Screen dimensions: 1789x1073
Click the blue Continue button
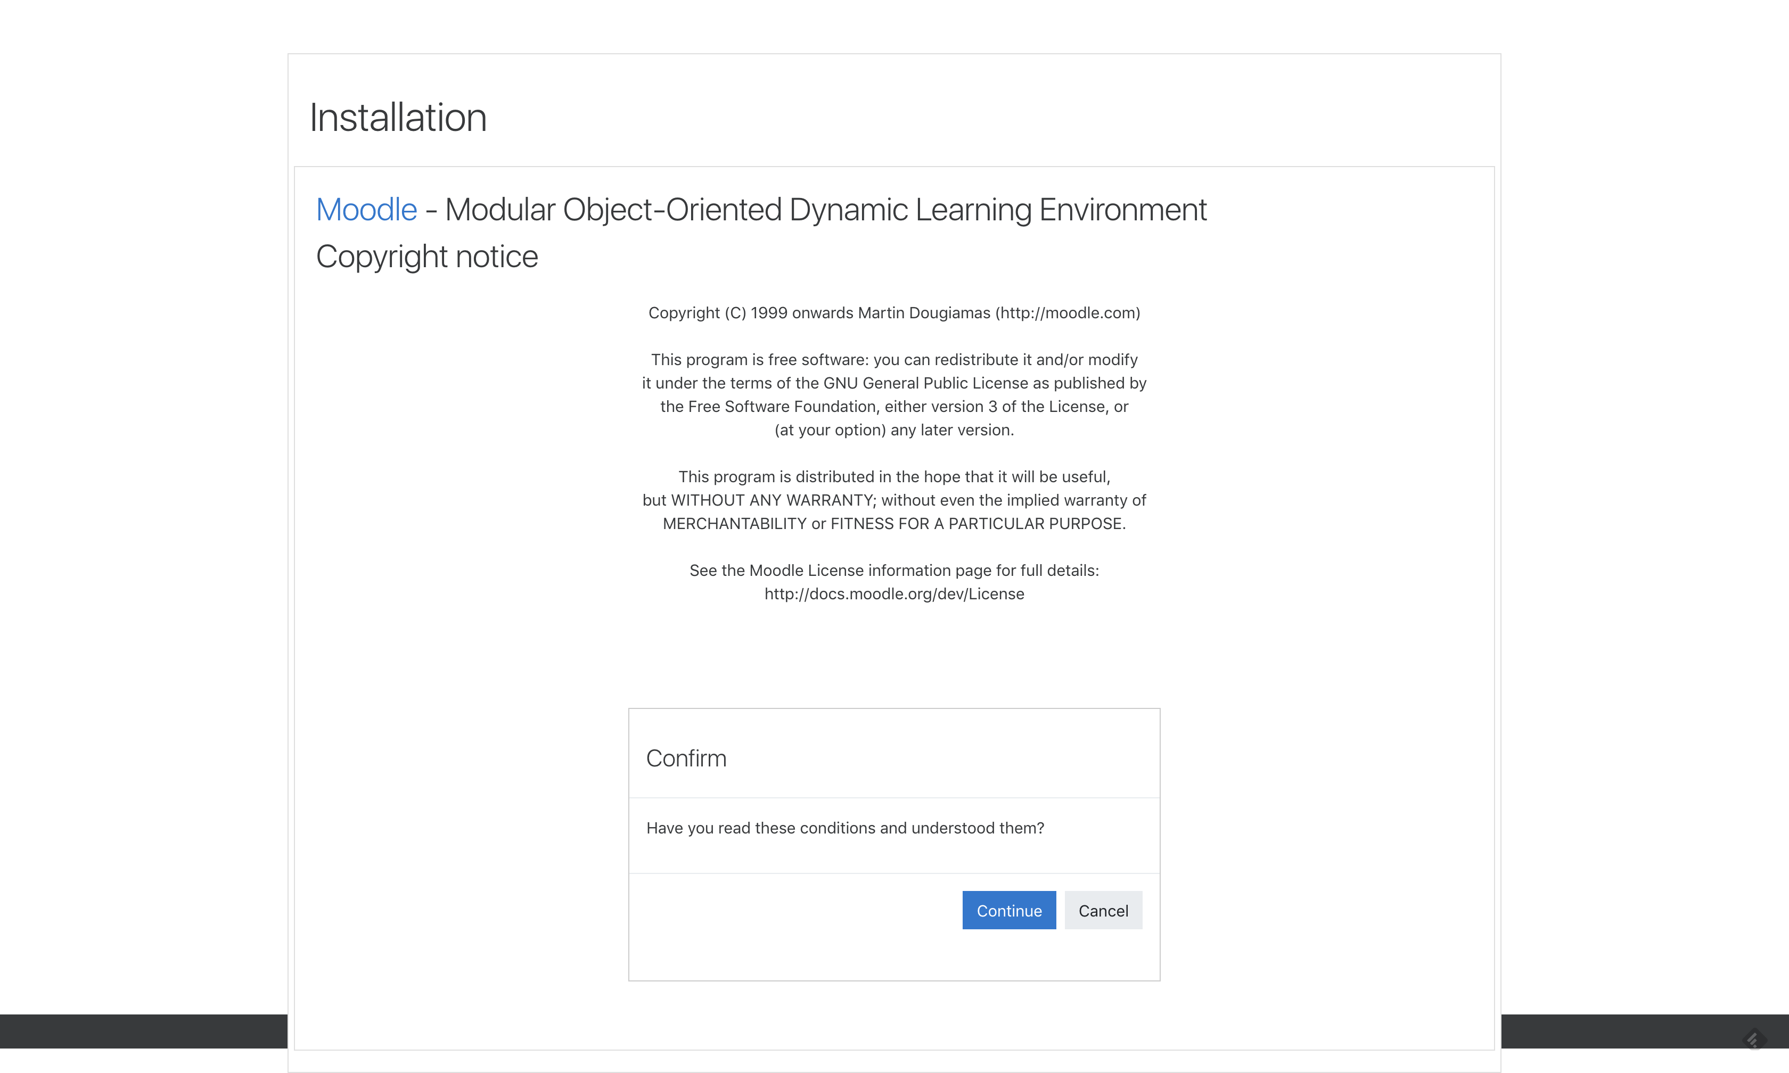(1009, 910)
